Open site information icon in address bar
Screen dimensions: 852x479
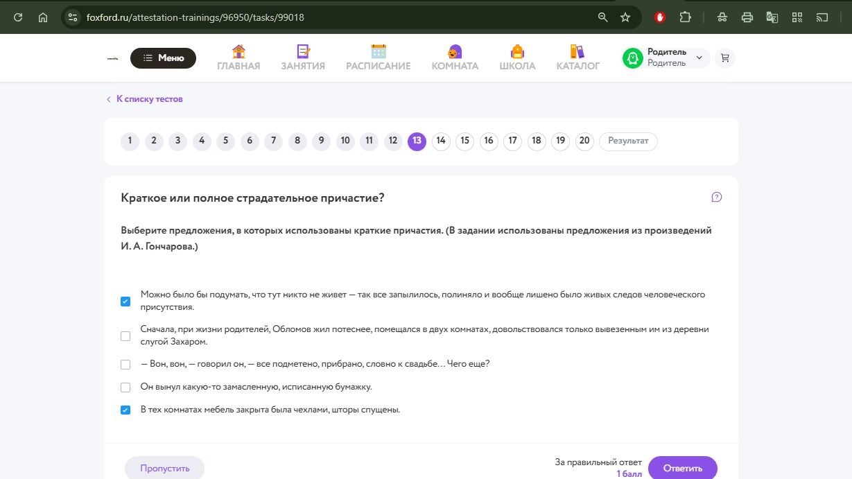click(x=73, y=17)
